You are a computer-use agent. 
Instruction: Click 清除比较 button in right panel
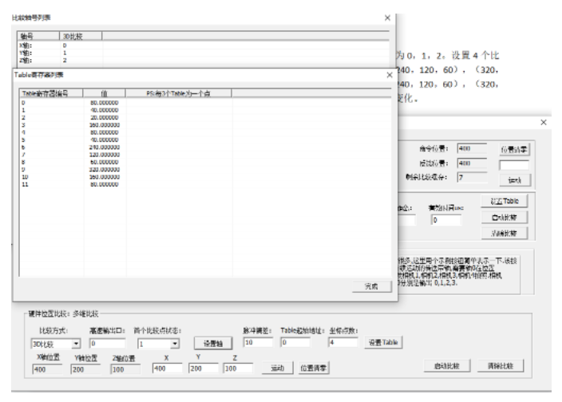pos(505,234)
